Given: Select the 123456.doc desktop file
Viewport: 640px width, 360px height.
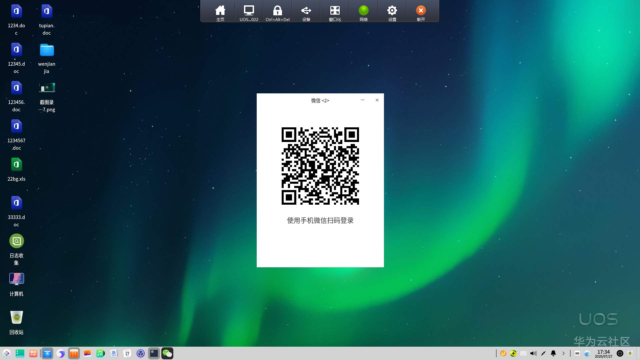Looking at the screenshot, I should [16, 96].
